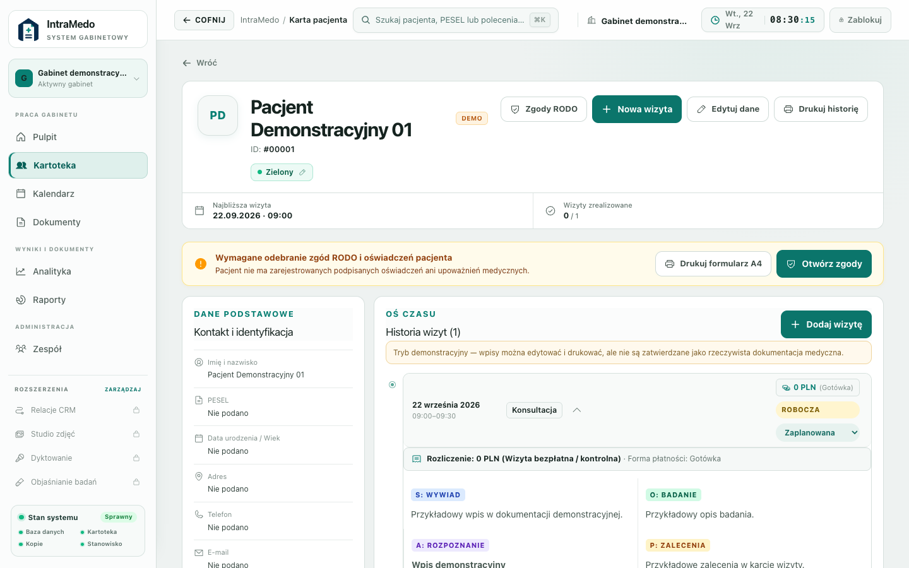
Task: Click the calendar icon by Najbliższa wizyta
Action: pyautogui.click(x=199, y=211)
